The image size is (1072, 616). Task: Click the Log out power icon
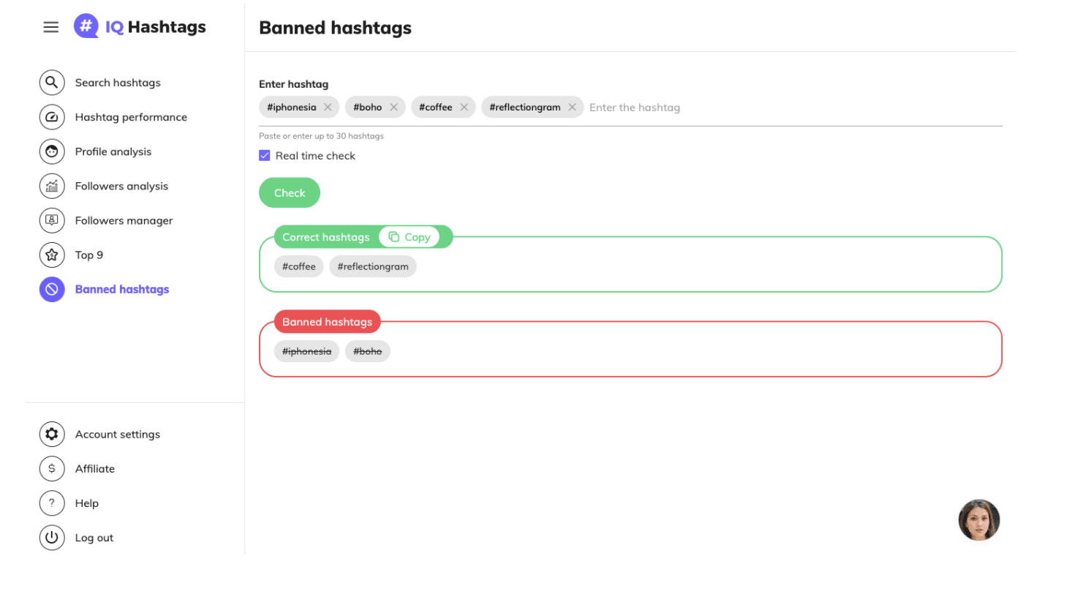(52, 538)
